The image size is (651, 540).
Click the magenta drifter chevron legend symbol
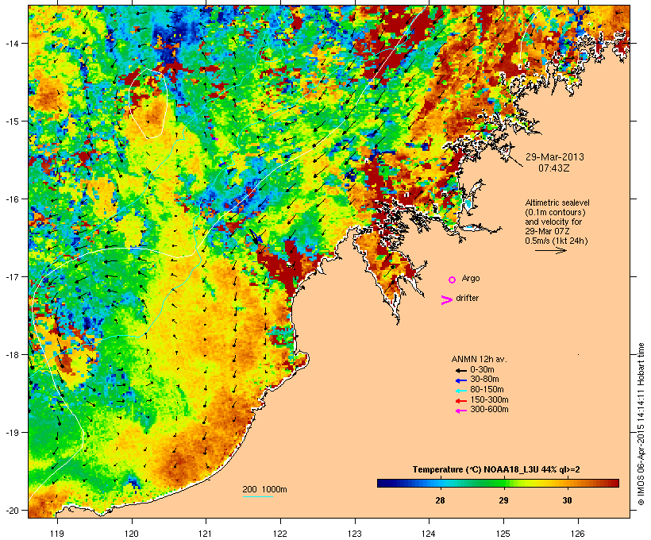pyautogui.click(x=446, y=300)
